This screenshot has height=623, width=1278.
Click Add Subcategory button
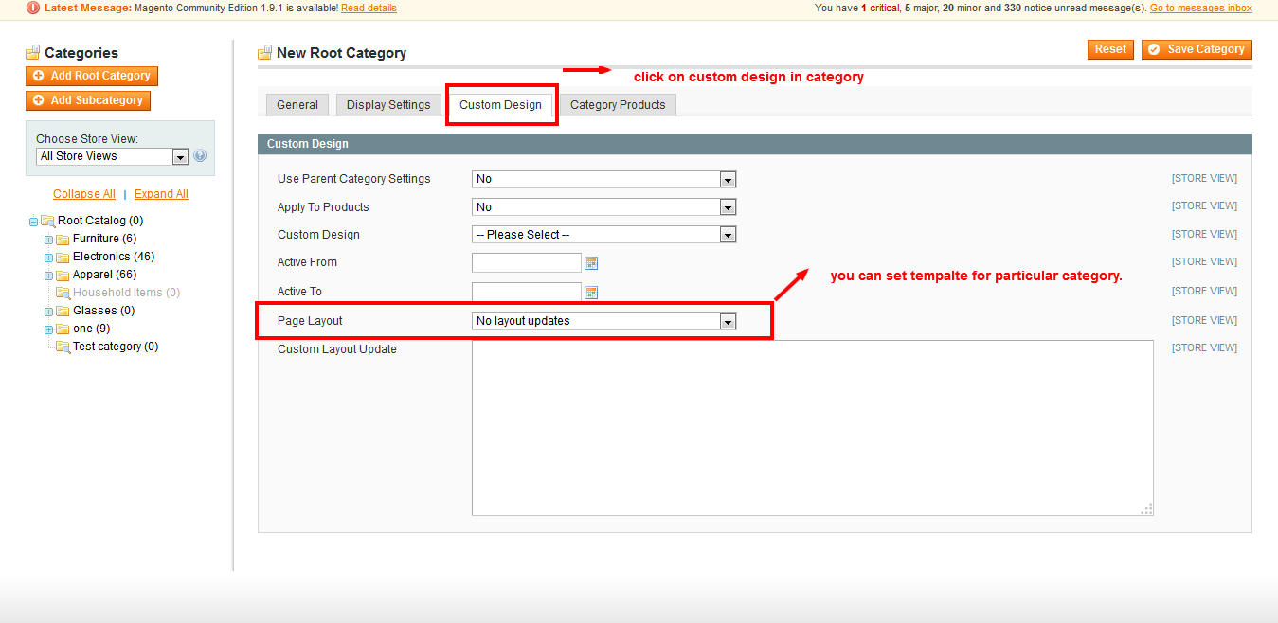88,100
